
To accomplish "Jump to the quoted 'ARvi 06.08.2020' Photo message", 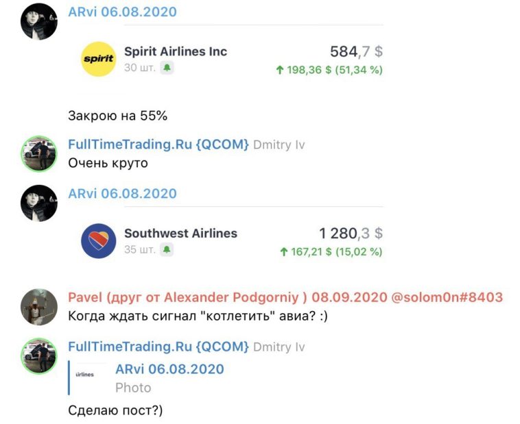I will pos(170,378).
